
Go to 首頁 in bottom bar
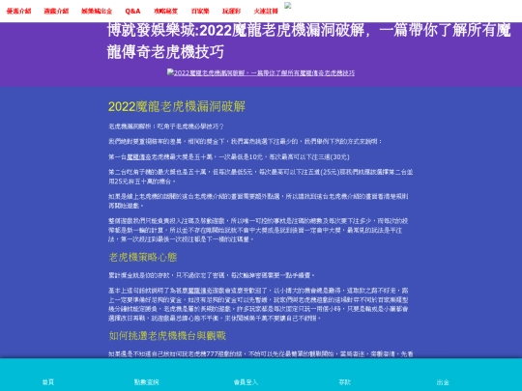(48, 382)
